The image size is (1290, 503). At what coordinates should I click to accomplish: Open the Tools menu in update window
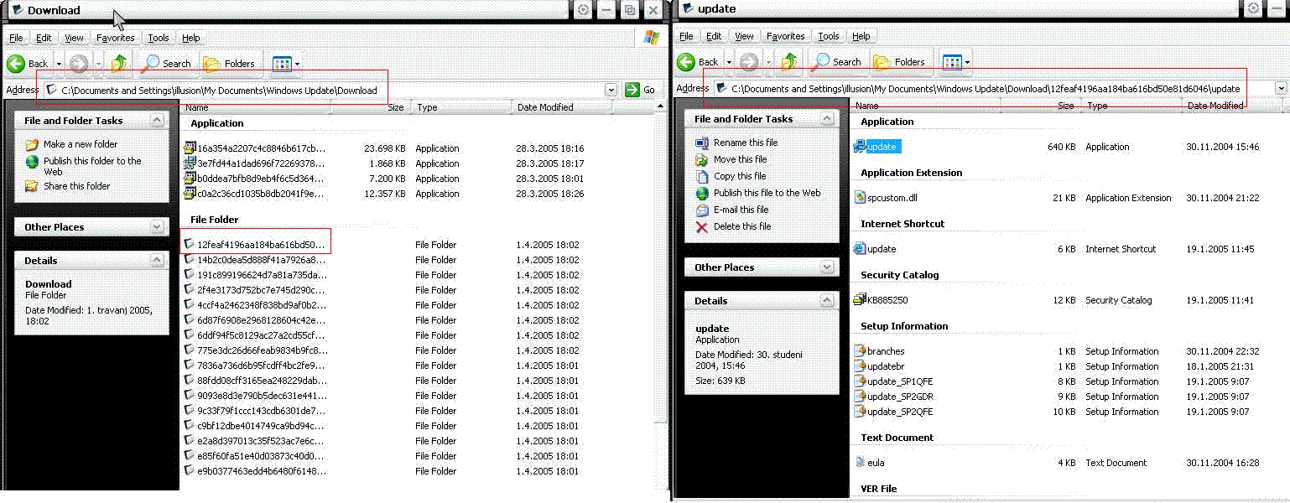pos(829,36)
